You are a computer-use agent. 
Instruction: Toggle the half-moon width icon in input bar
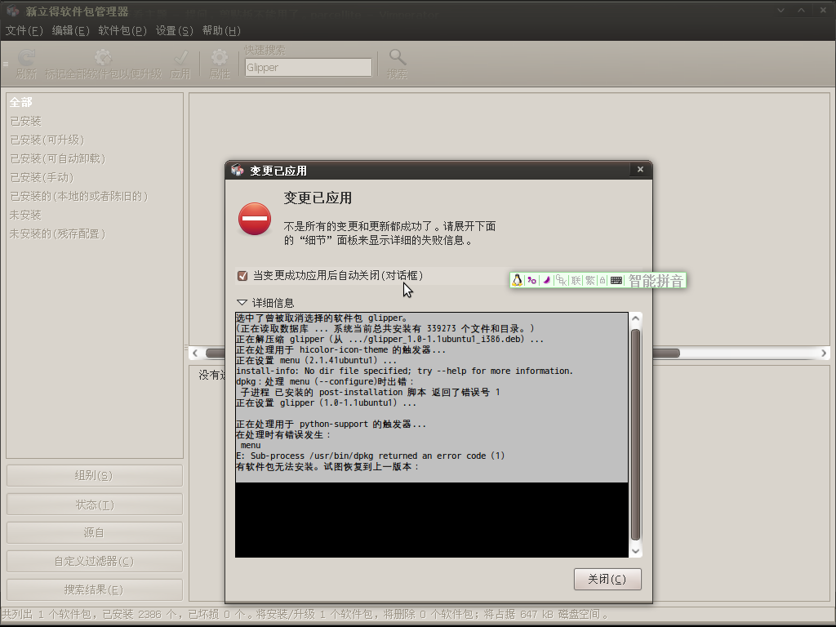(546, 281)
